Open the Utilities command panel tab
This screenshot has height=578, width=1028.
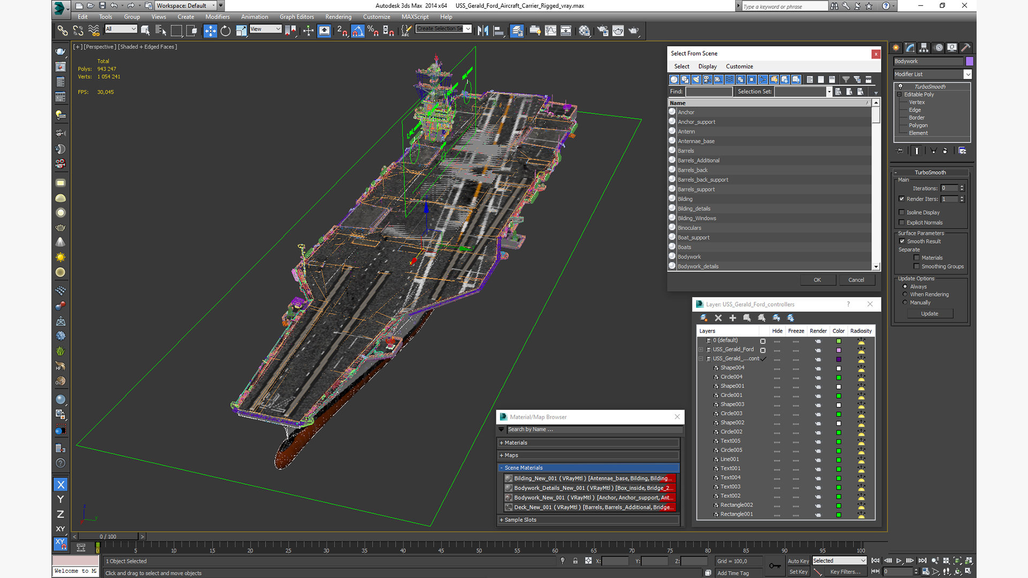pyautogui.click(x=966, y=48)
